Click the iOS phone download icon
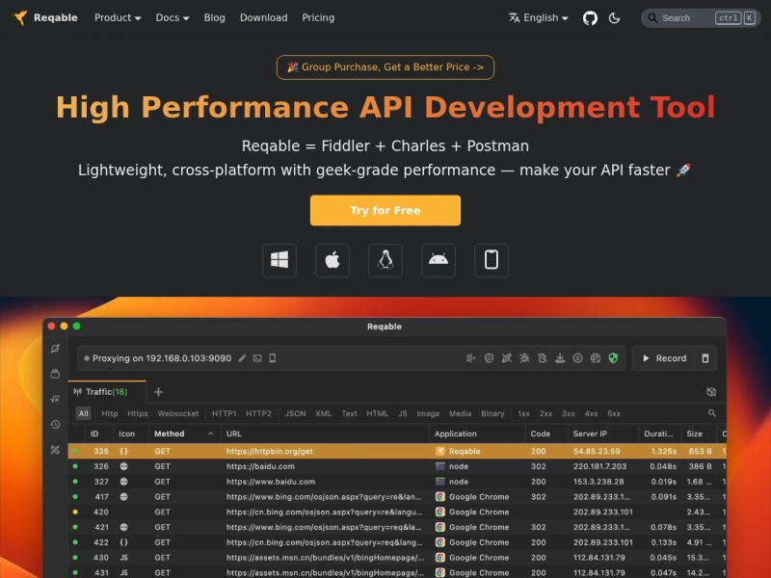Screen dimensions: 771x578 492,260
